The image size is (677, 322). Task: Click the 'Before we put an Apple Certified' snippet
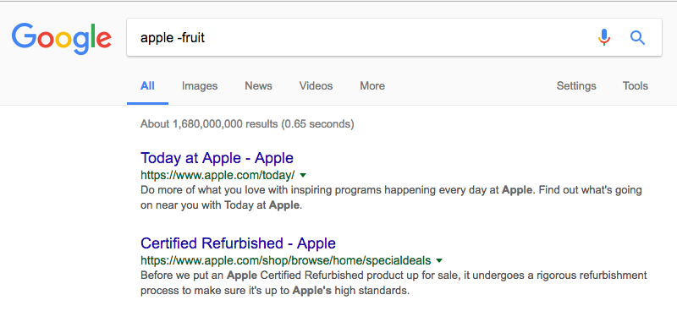point(394,283)
